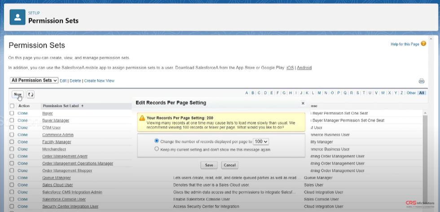Select the Other alphabet filter

[x=411, y=93]
